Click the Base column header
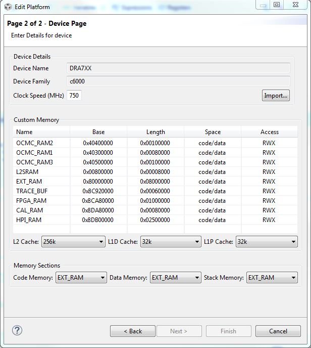Image resolution: width=311 pixels, height=348 pixels. (x=98, y=132)
